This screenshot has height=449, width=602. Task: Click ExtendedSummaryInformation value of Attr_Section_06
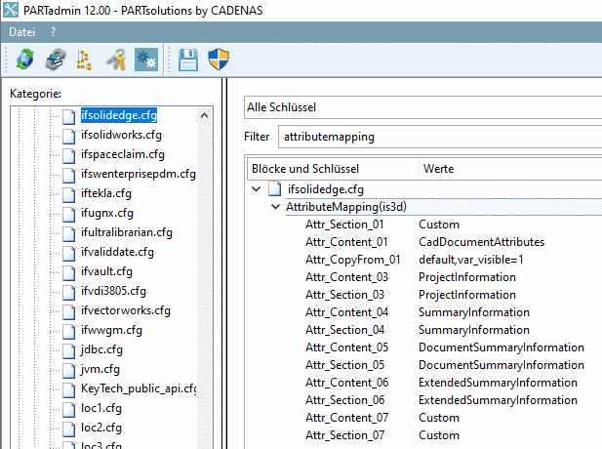pyautogui.click(x=498, y=400)
